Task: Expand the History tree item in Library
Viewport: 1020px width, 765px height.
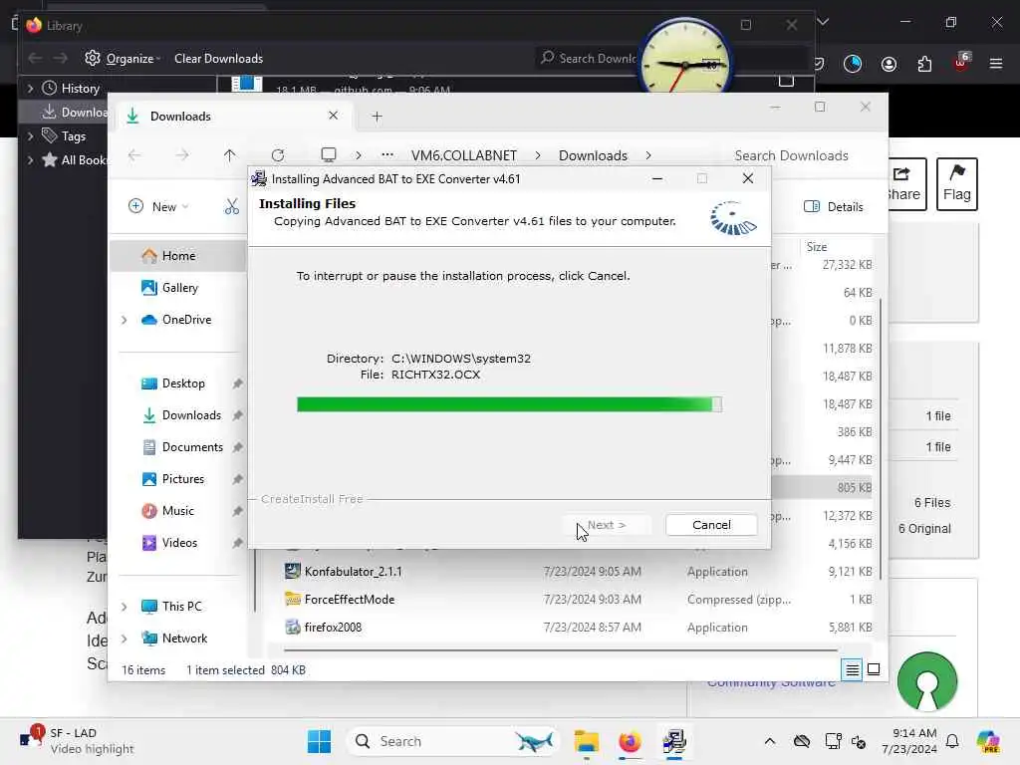Action: point(30,88)
